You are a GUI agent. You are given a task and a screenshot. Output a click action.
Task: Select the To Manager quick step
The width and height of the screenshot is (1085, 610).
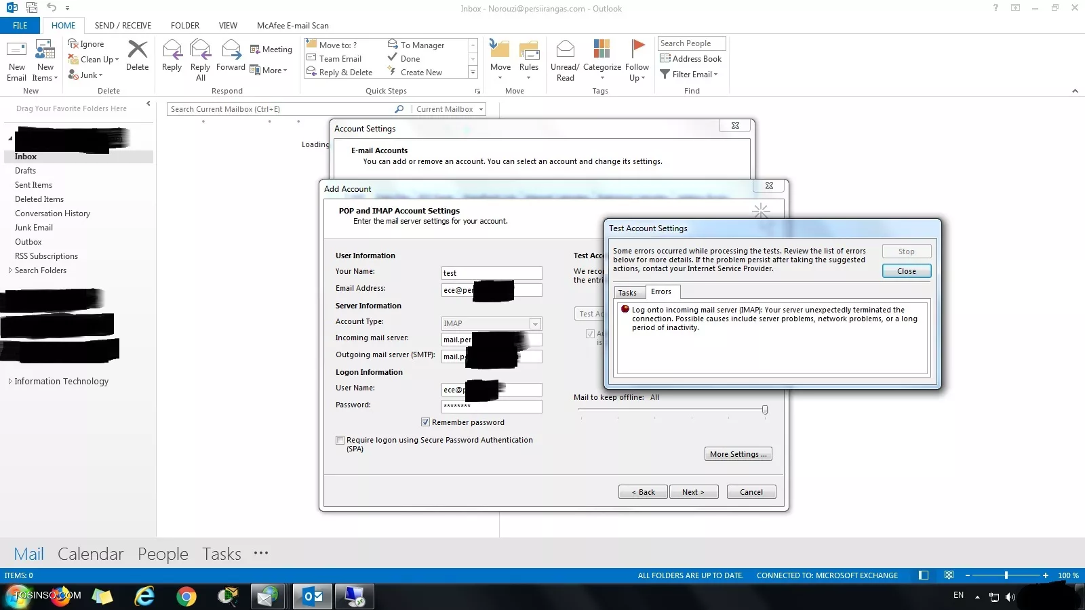click(416, 45)
